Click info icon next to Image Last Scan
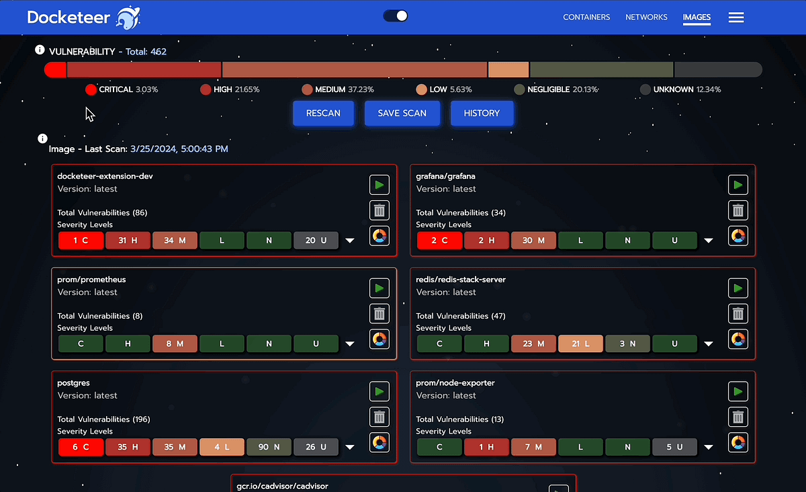 click(x=42, y=138)
